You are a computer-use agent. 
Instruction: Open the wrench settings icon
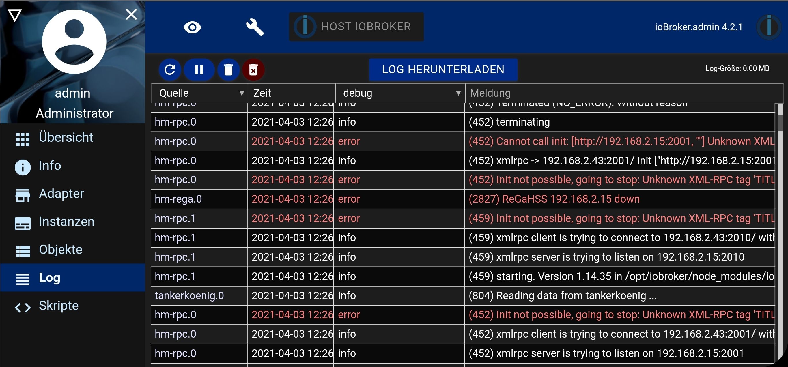[255, 27]
